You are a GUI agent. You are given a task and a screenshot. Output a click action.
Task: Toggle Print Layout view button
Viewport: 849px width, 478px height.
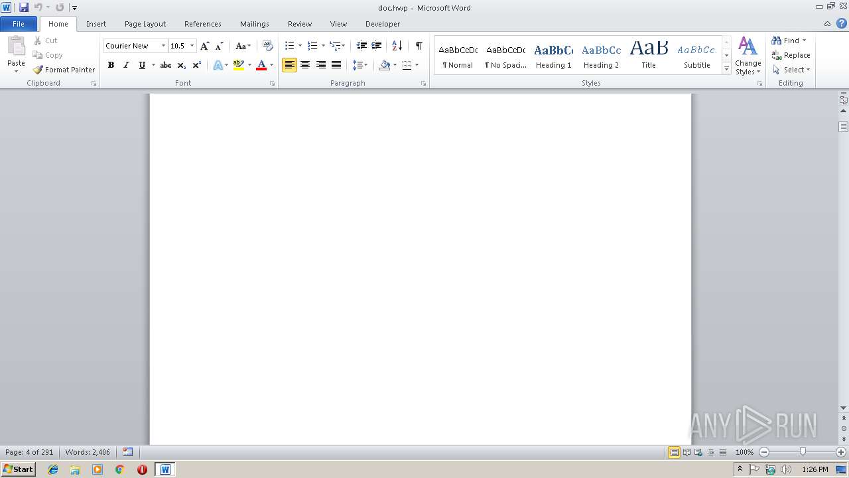[674, 452]
